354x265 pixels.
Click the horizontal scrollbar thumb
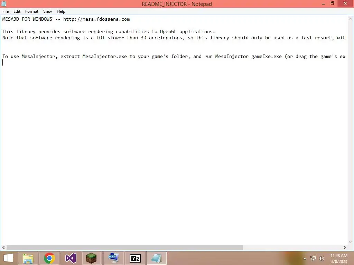click(124, 248)
